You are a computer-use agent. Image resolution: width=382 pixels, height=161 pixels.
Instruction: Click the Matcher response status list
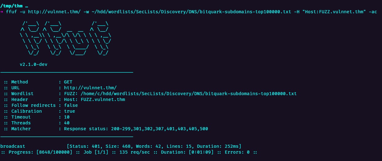point(136,129)
